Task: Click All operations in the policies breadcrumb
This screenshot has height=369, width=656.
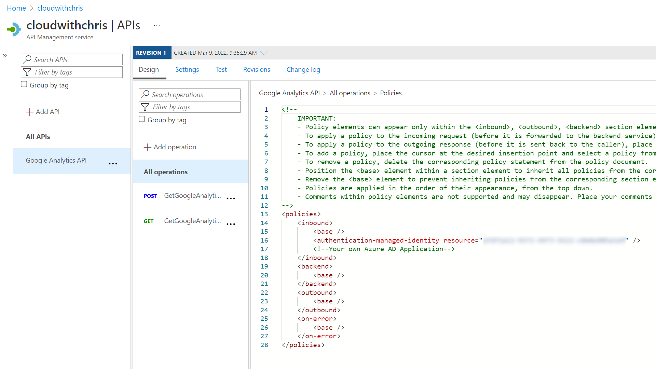Action: pyautogui.click(x=350, y=93)
